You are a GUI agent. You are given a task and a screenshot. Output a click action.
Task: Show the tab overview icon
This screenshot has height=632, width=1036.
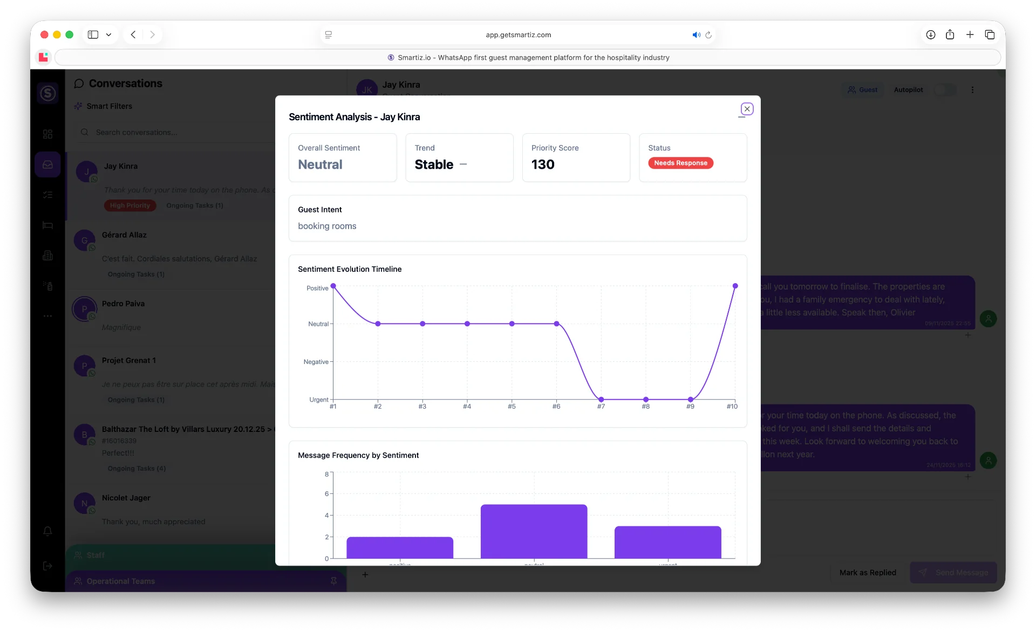click(x=990, y=35)
